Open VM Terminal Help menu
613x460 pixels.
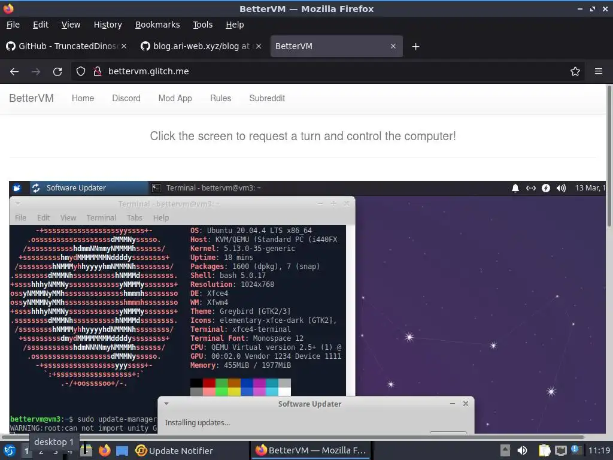(x=161, y=217)
